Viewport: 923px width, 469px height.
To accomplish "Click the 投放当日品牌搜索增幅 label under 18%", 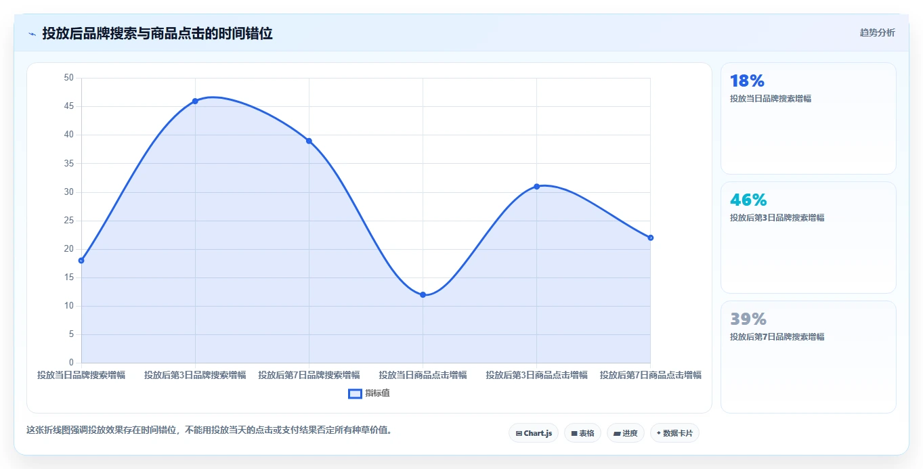I will pyautogui.click(x=771, y=99).
